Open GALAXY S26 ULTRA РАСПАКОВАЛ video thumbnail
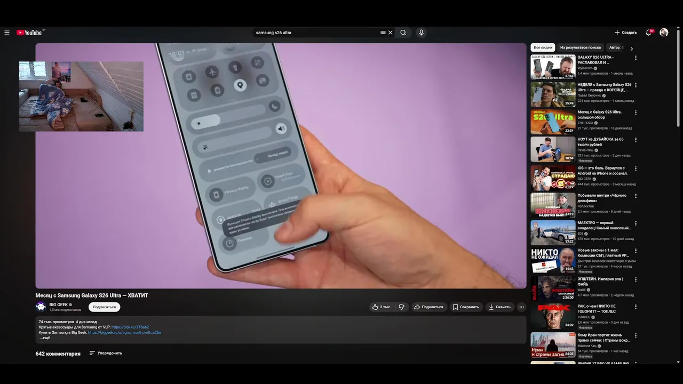The width and height of the screenshot is (683, 384). pos(553,67)
